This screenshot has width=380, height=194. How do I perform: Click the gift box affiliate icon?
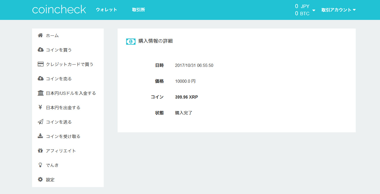40,151
